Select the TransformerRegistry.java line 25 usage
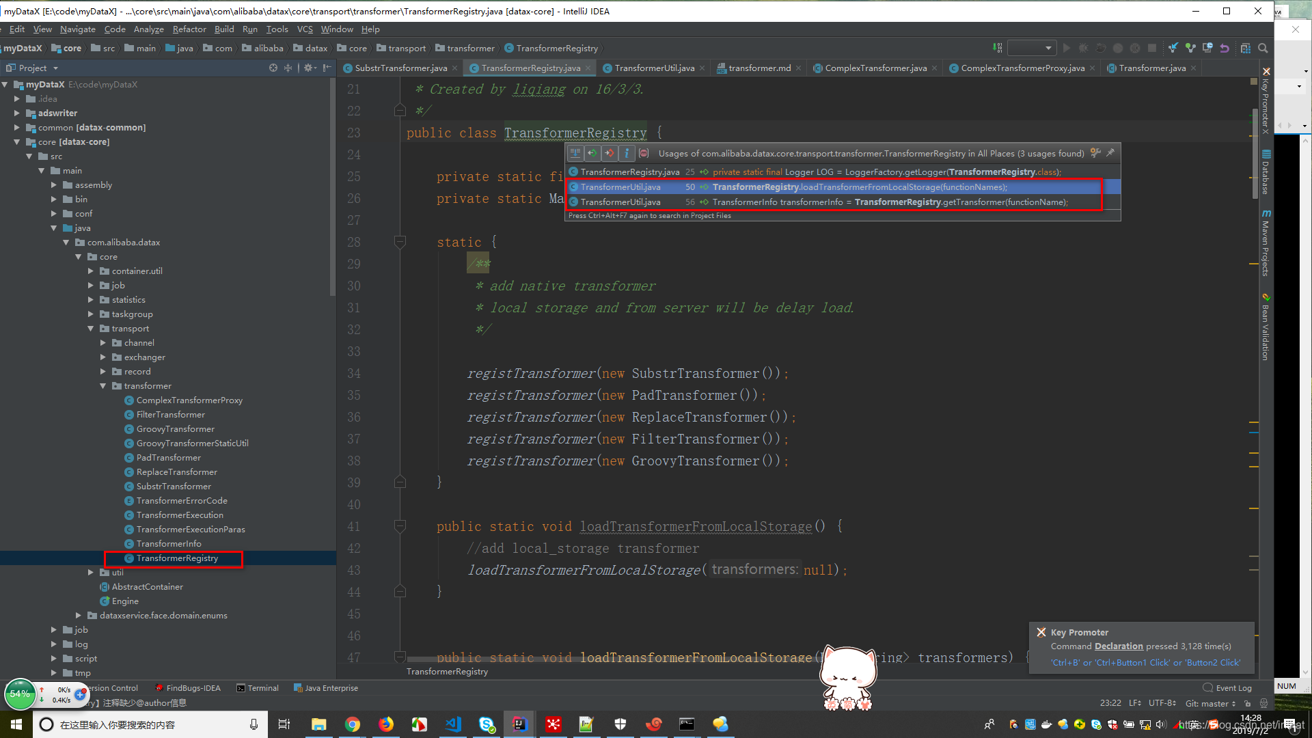 point(843,172)
